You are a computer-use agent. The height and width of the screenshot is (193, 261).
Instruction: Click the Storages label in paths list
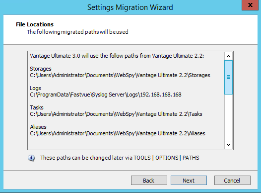pyautogui.click(x=41, y=69)
